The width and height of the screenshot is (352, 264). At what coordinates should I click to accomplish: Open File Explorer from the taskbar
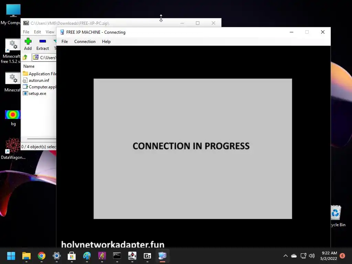click(26, 256)
